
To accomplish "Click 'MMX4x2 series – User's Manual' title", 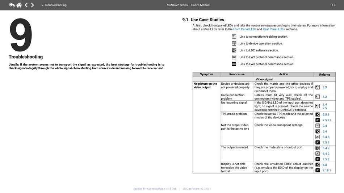I will pos(188,5).
